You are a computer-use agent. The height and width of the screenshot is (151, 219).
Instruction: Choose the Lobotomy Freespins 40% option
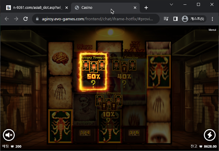[124, 71]
